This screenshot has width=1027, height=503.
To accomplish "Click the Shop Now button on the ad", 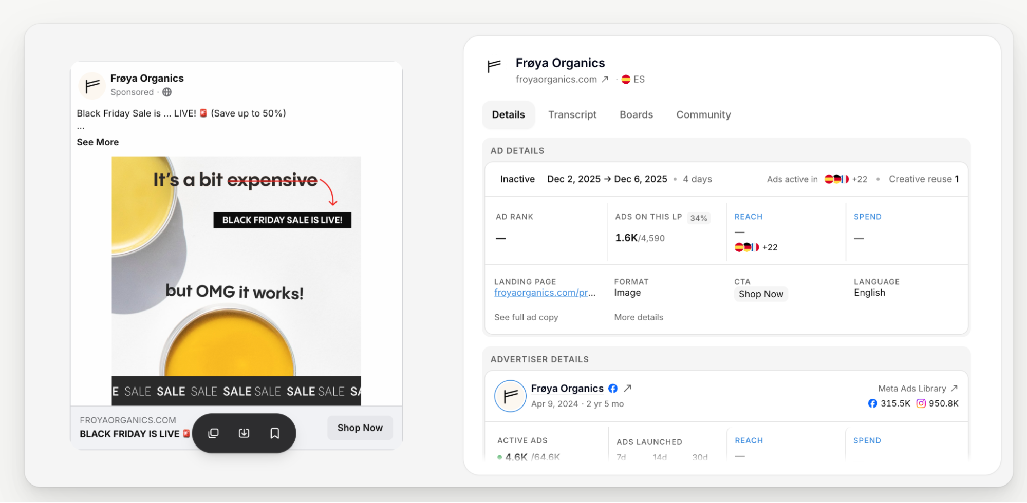I will tap(360, 428).
